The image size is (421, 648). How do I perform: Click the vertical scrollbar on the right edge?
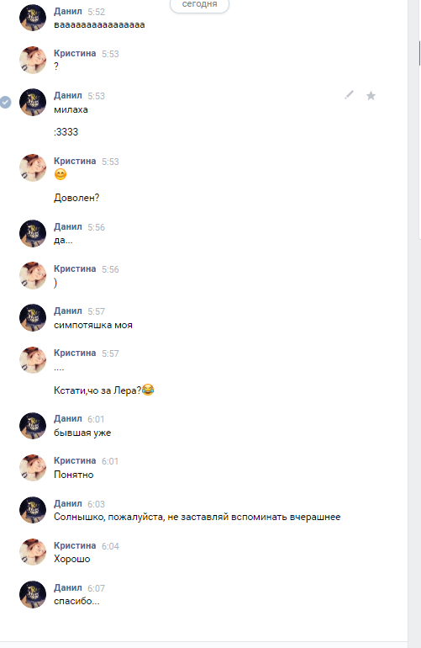coord(420,53)
